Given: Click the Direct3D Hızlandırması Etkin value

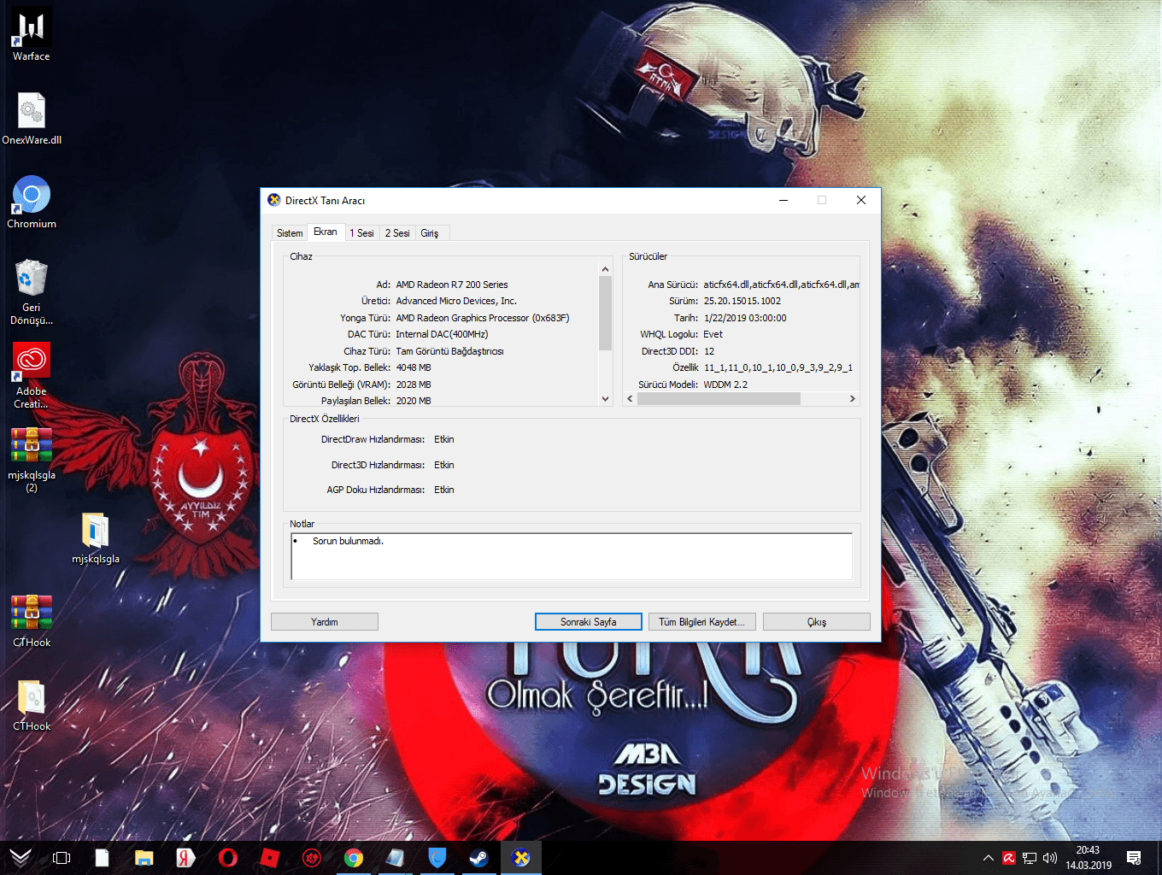Looking at the screenshot, I should (444, 465).
